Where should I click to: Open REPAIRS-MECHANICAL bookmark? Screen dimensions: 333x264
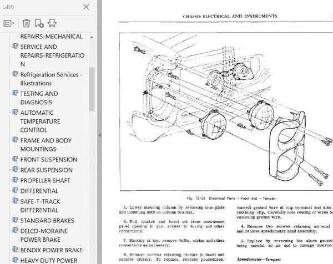pos(52,37)
